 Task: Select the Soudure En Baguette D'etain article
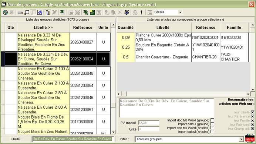(182, 47)
